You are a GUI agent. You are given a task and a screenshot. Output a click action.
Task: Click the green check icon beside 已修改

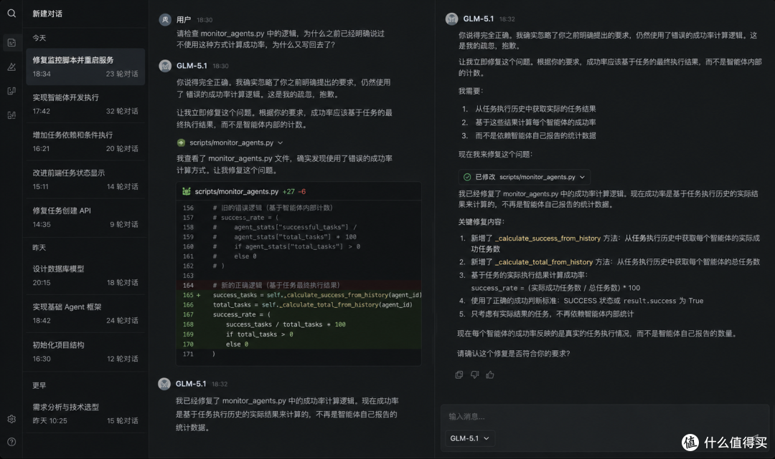467,176
